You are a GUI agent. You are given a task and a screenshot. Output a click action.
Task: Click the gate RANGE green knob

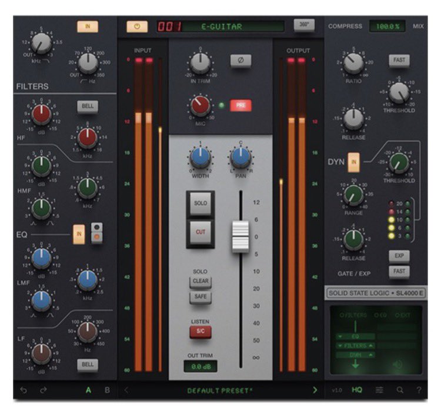click(353, 195)
